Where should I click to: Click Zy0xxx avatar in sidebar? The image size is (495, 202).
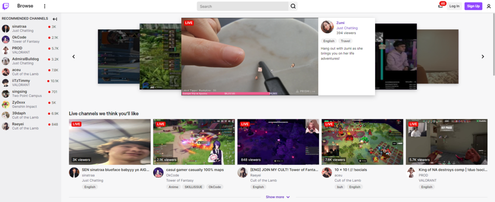(x=6, y=104)
